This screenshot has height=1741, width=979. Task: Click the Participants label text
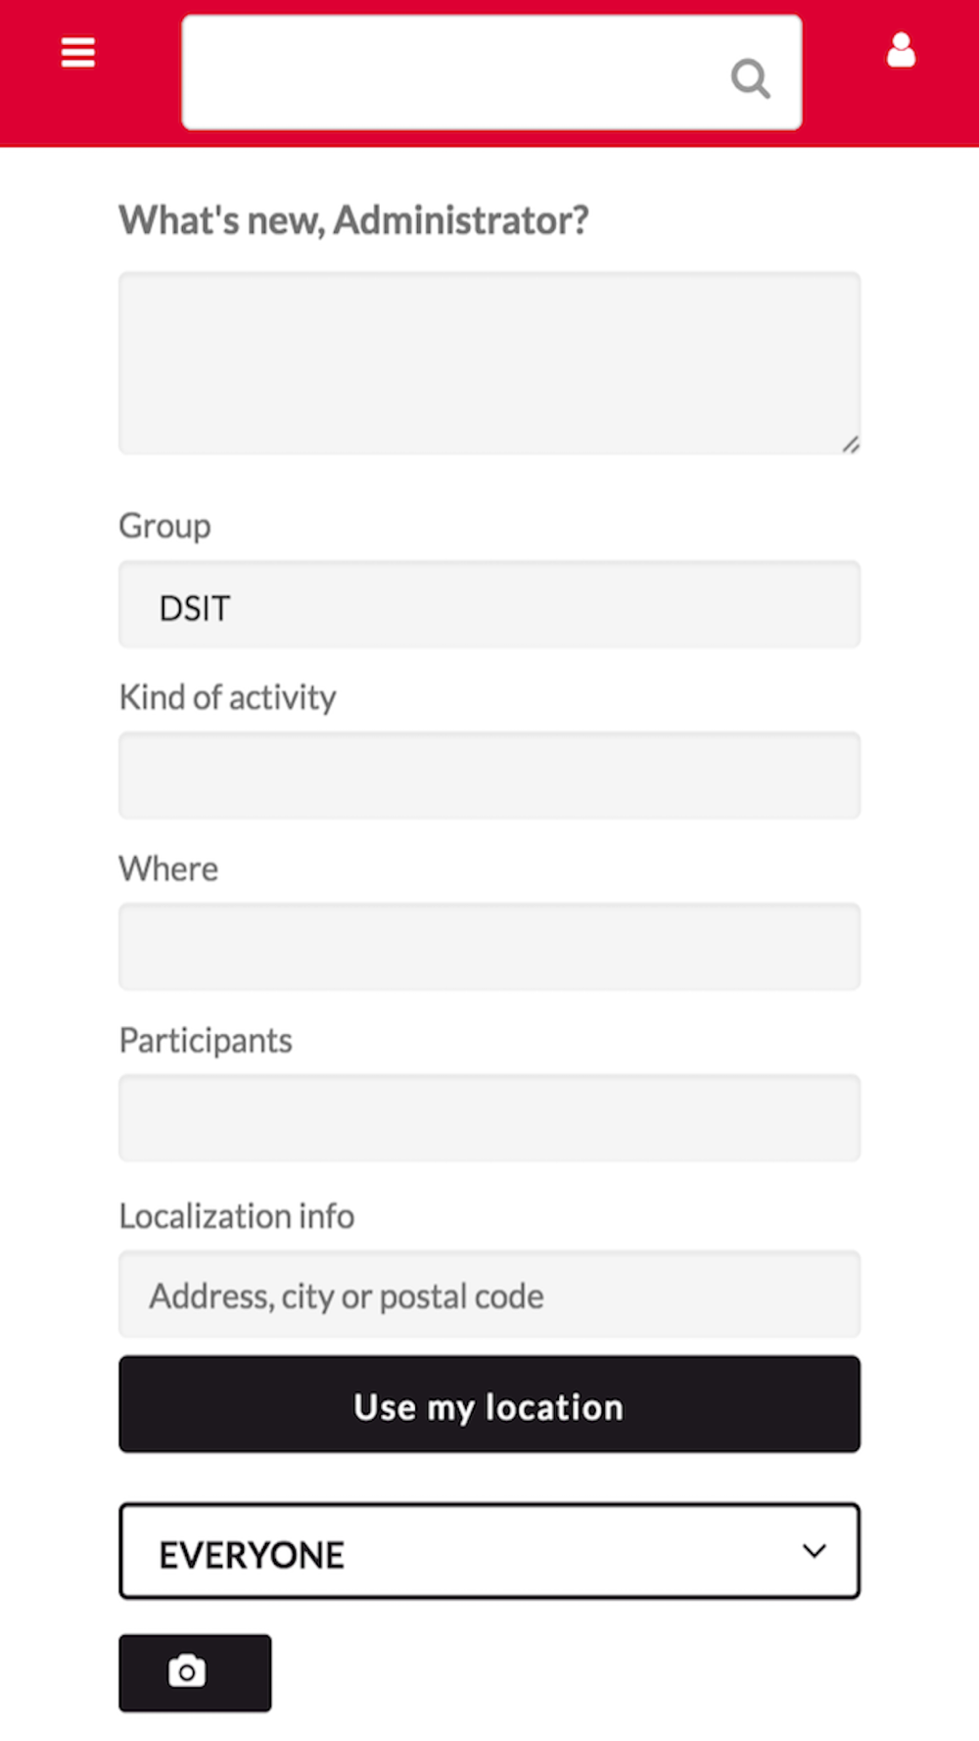[206, 1040]
